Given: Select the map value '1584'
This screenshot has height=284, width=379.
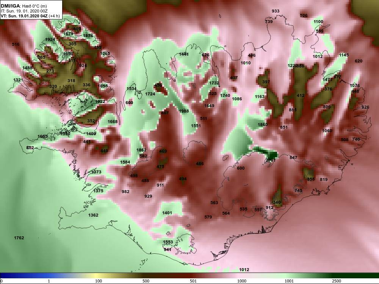Looking at the screenshot, I should coord(125,162).
